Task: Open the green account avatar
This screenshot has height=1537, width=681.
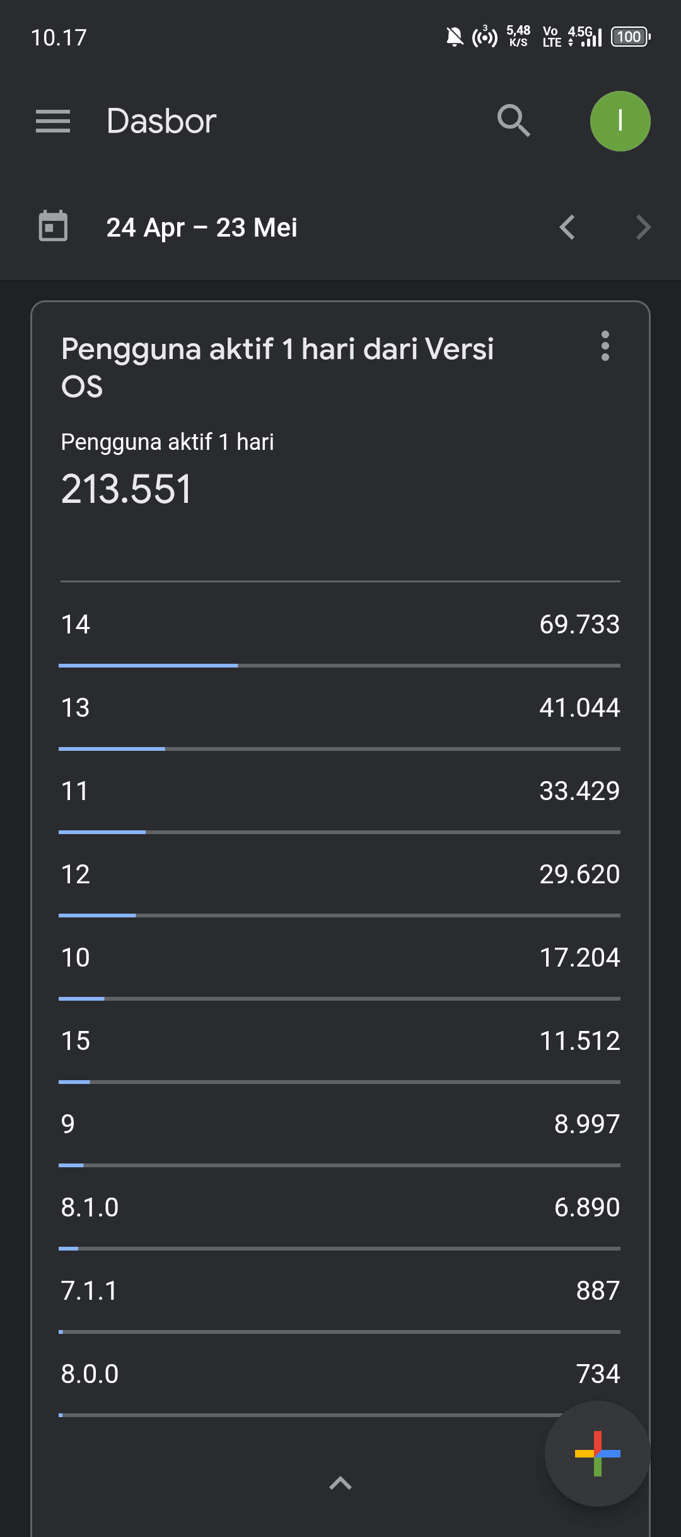Action: (x=620, y=121)
